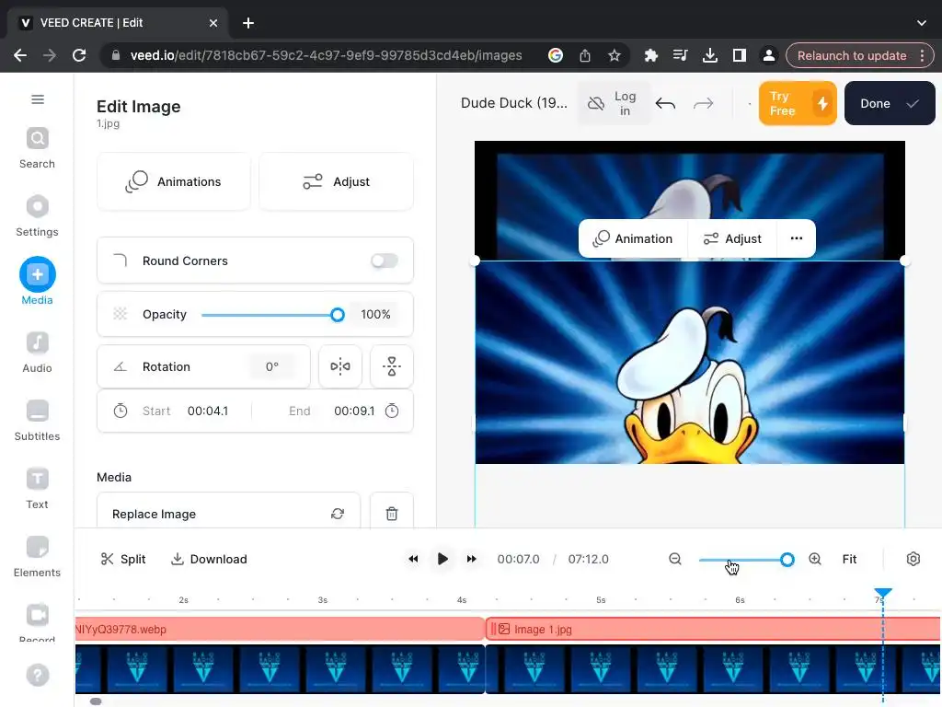Click the Split tool in timeline
This screenshot has height=707, width=942.
(x=123, y=559)
